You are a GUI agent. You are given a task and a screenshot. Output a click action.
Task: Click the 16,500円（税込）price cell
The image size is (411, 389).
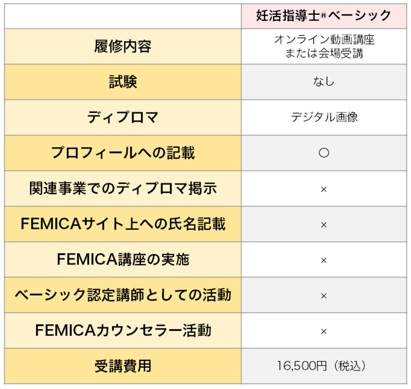click(322, 366)
